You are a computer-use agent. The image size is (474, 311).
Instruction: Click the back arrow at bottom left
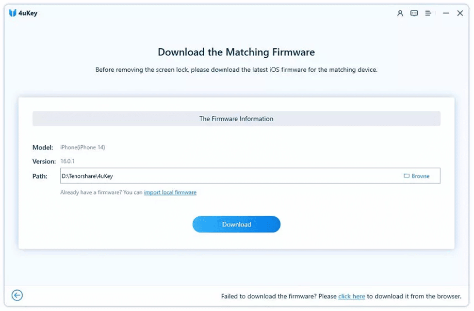coord(17,295)
